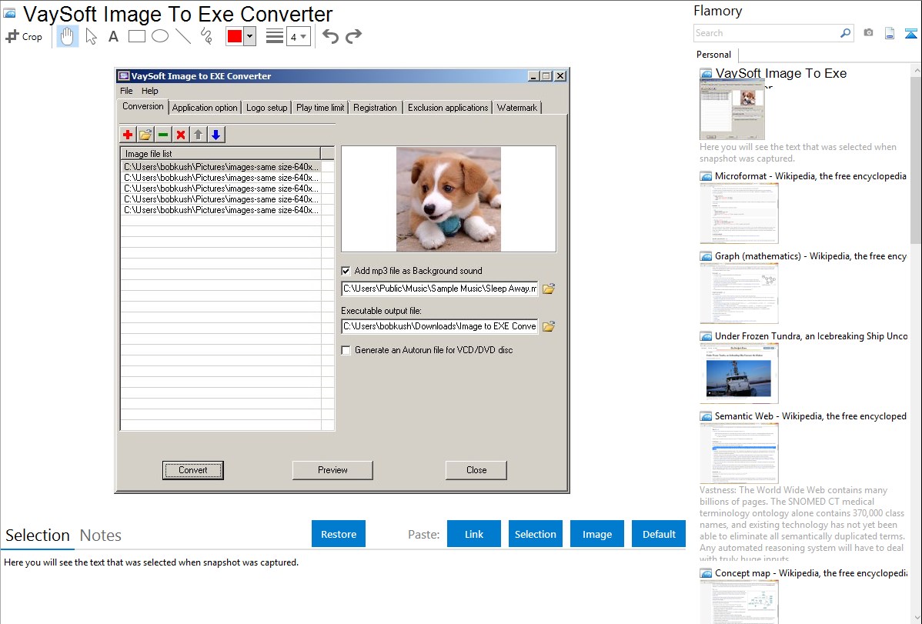Click the executable output file path field
The width and height of the screenshot is (922, 624).
pos(439,326)
